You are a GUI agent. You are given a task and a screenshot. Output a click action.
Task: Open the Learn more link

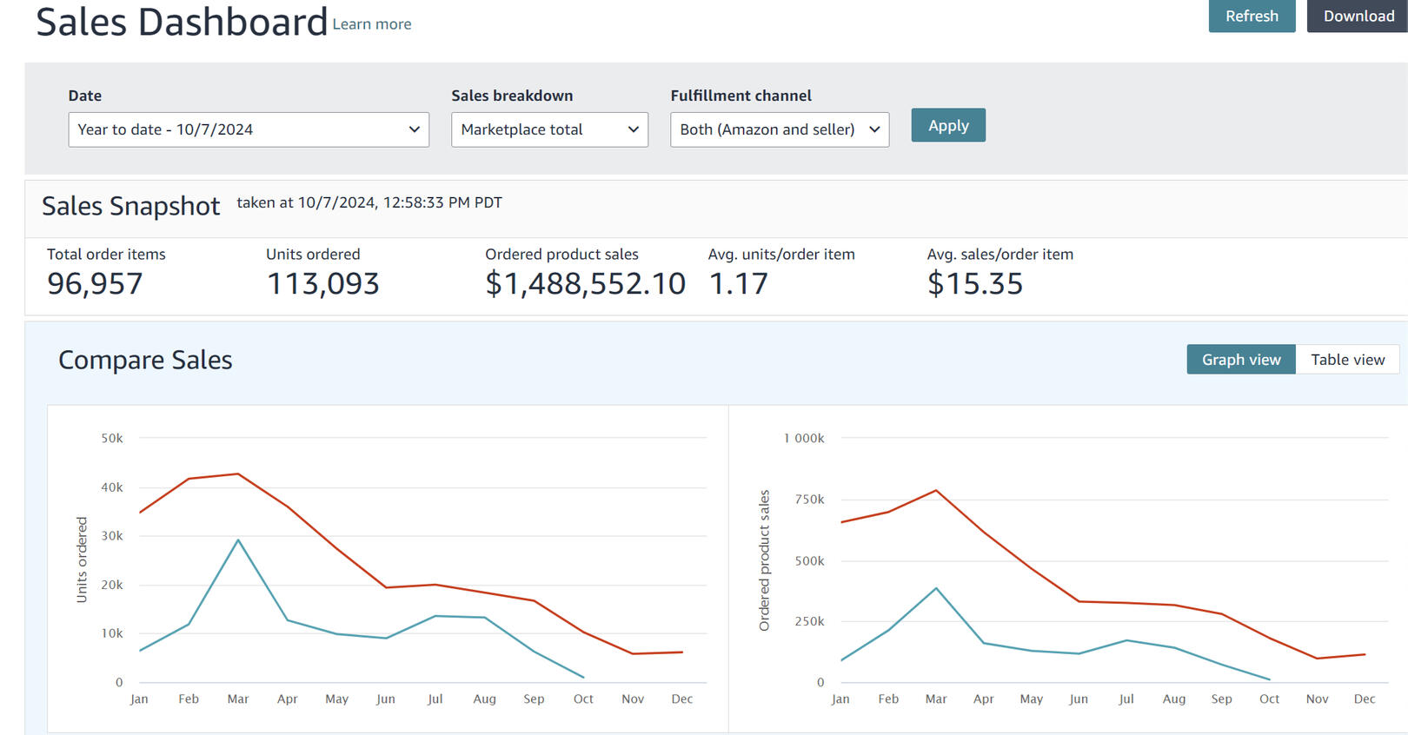pyautogui.click(x=372, y=24)
